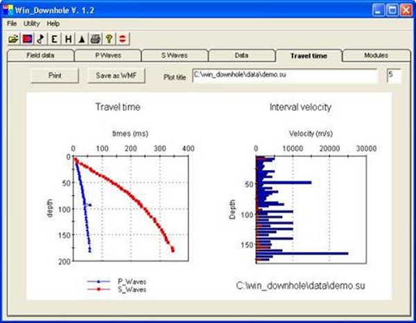
Task: Open the Help menu
Action: point(53,24)
